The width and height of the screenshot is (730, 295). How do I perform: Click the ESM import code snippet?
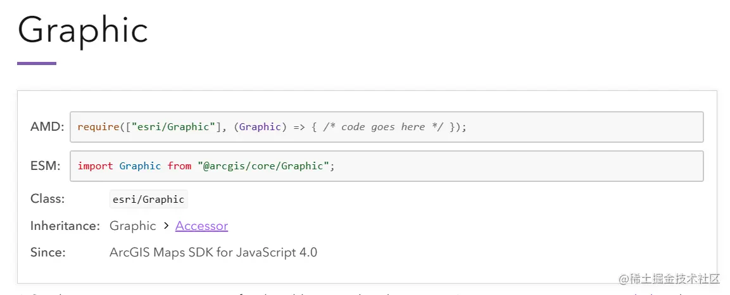(386, 166)
